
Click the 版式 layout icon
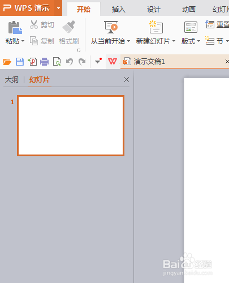[x=191, y=27]
